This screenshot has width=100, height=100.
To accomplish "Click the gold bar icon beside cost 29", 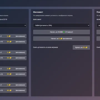I will 10,42.
